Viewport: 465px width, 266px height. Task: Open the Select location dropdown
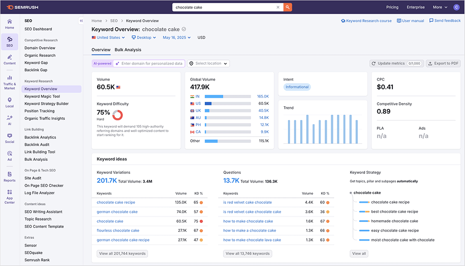208,64
